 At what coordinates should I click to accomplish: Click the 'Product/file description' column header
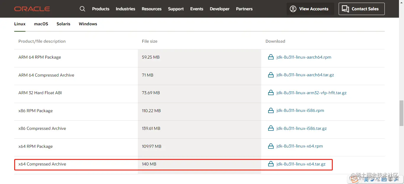(42, 41)
